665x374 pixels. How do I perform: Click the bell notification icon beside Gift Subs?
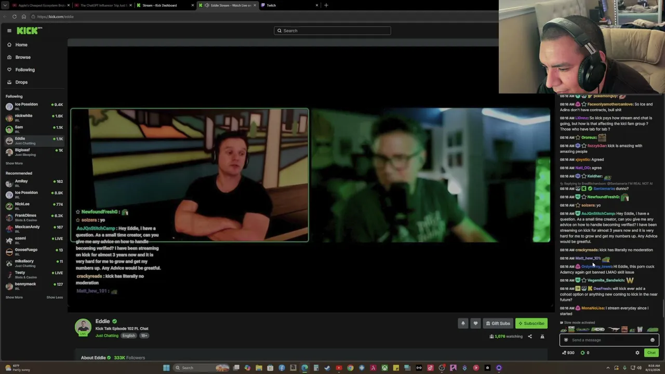463,323
